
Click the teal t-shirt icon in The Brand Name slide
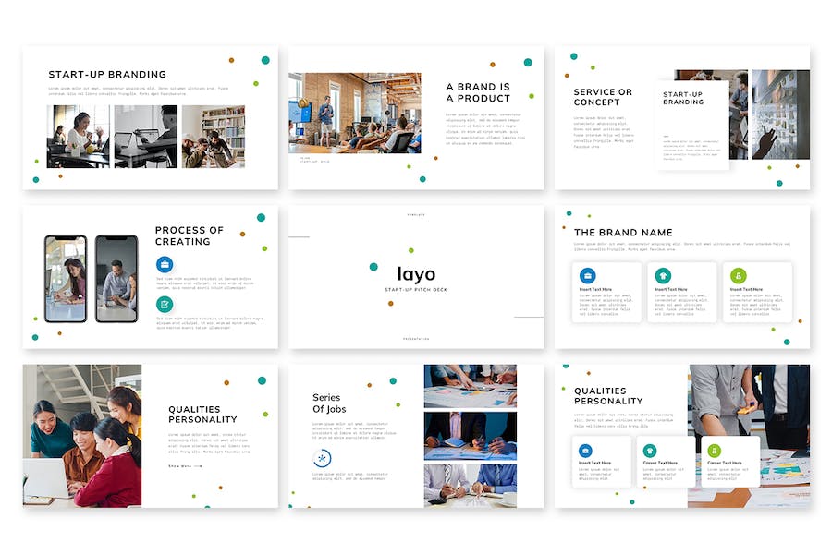[x=663, y=276]
